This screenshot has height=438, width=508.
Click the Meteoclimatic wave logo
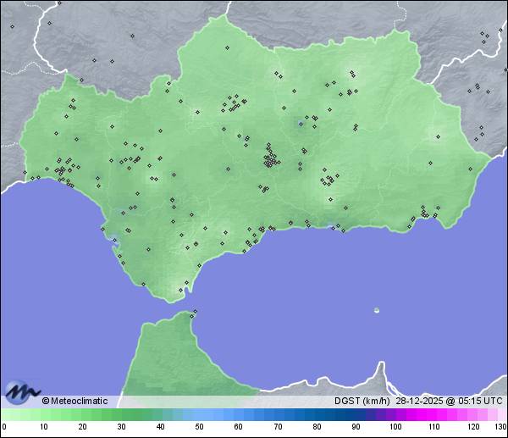(x=20, y=391)
